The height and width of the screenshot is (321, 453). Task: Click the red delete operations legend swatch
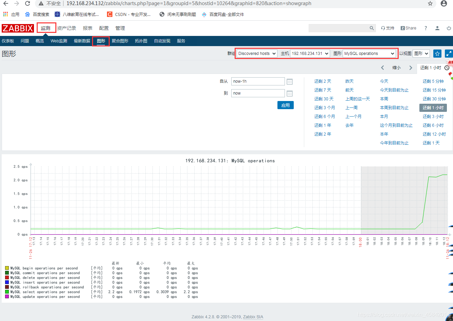pos(7,278)
